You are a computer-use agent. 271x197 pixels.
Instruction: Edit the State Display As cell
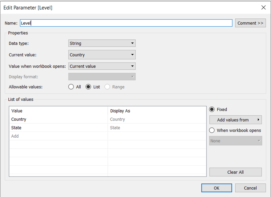pyautogui.click(x=157, y=128)
